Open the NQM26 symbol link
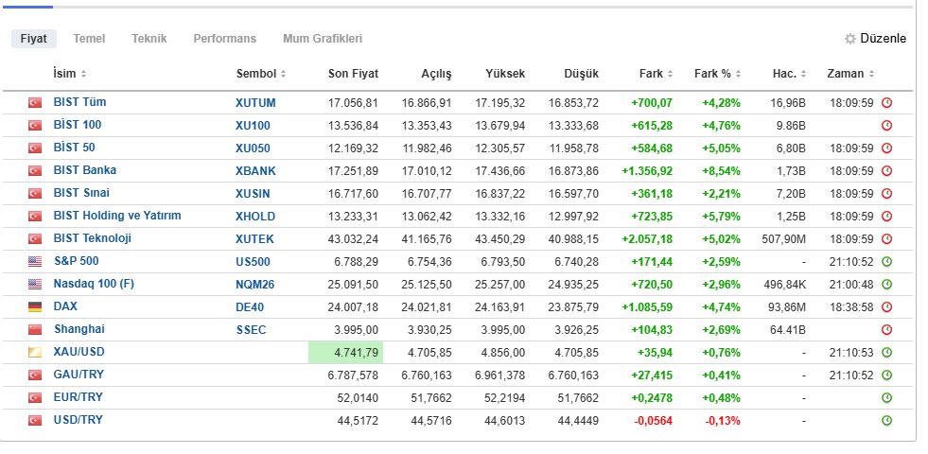The image size is (928, 454). pyautogui.click(x=255, y=285)
